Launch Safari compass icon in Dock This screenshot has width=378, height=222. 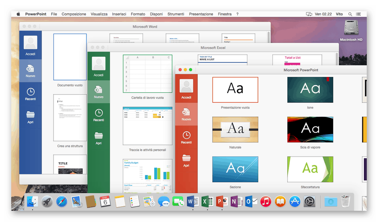click(x=62, y=201)
